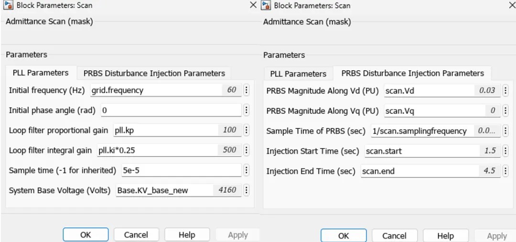
Task: Open Help from the left Scan dialog
Action: (x=187, y=235)
